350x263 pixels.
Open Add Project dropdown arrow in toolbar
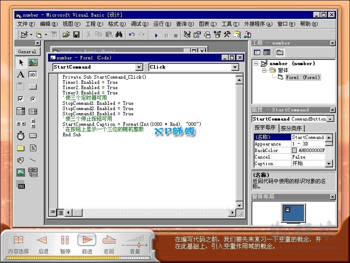[31, 35]
